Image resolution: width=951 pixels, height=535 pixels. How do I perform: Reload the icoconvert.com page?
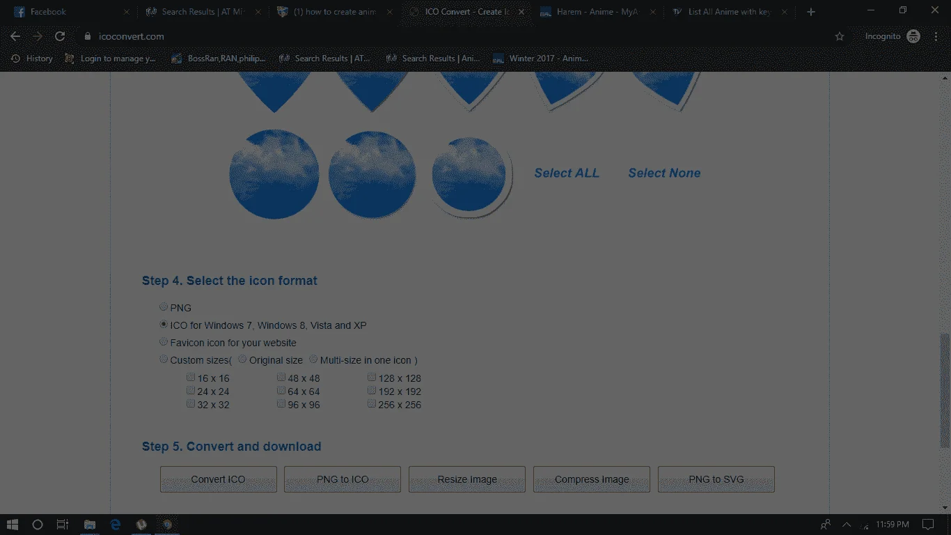click(60, 36)
